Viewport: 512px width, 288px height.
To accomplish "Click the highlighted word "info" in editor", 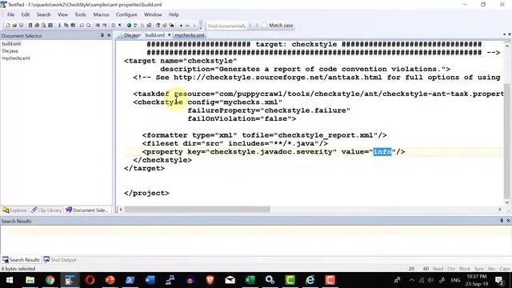I will (382, 152).
